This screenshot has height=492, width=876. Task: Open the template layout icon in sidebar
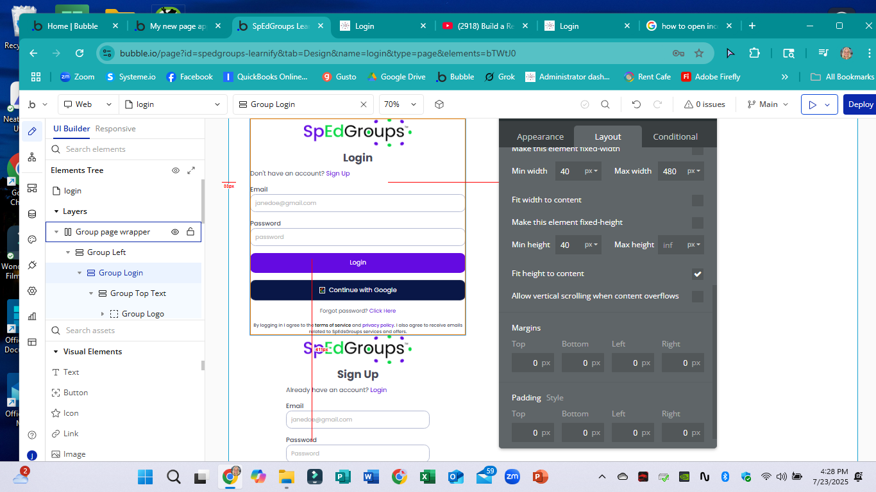click(x=32, y=342)
